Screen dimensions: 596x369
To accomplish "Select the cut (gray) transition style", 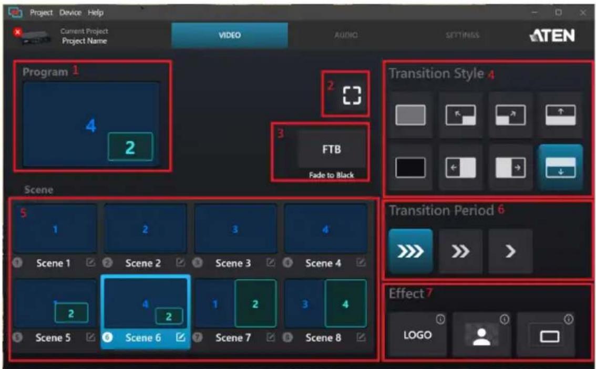I will [410, 115].
